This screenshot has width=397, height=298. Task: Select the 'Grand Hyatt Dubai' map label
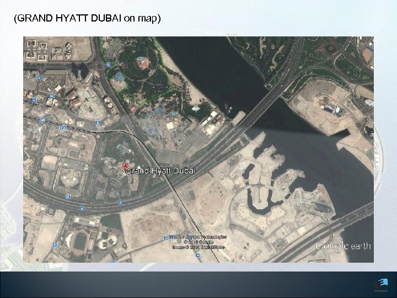160,171
